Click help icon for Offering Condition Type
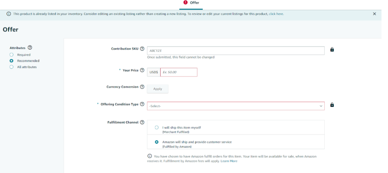The image size is (388, 173). 142,104
